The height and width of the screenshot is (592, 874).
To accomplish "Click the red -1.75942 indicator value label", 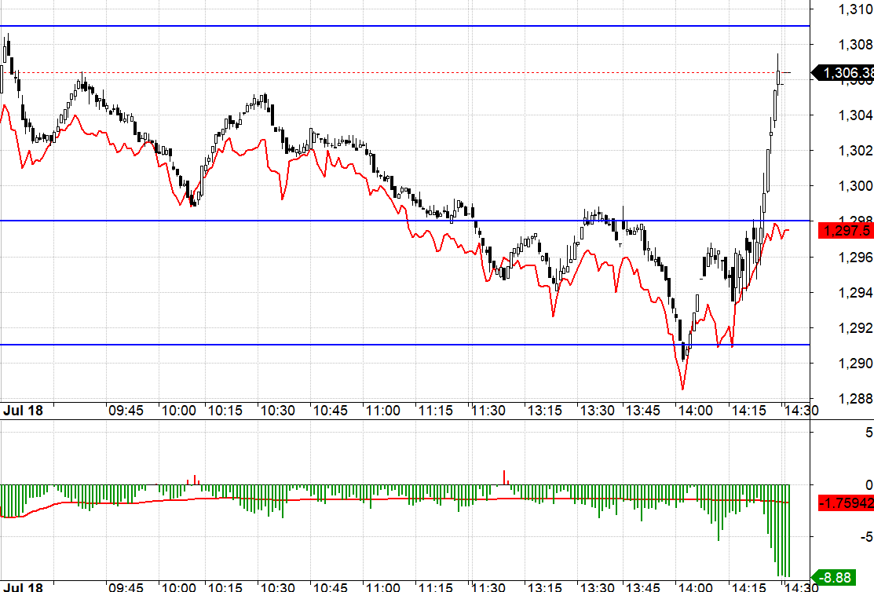I will 845,502.
